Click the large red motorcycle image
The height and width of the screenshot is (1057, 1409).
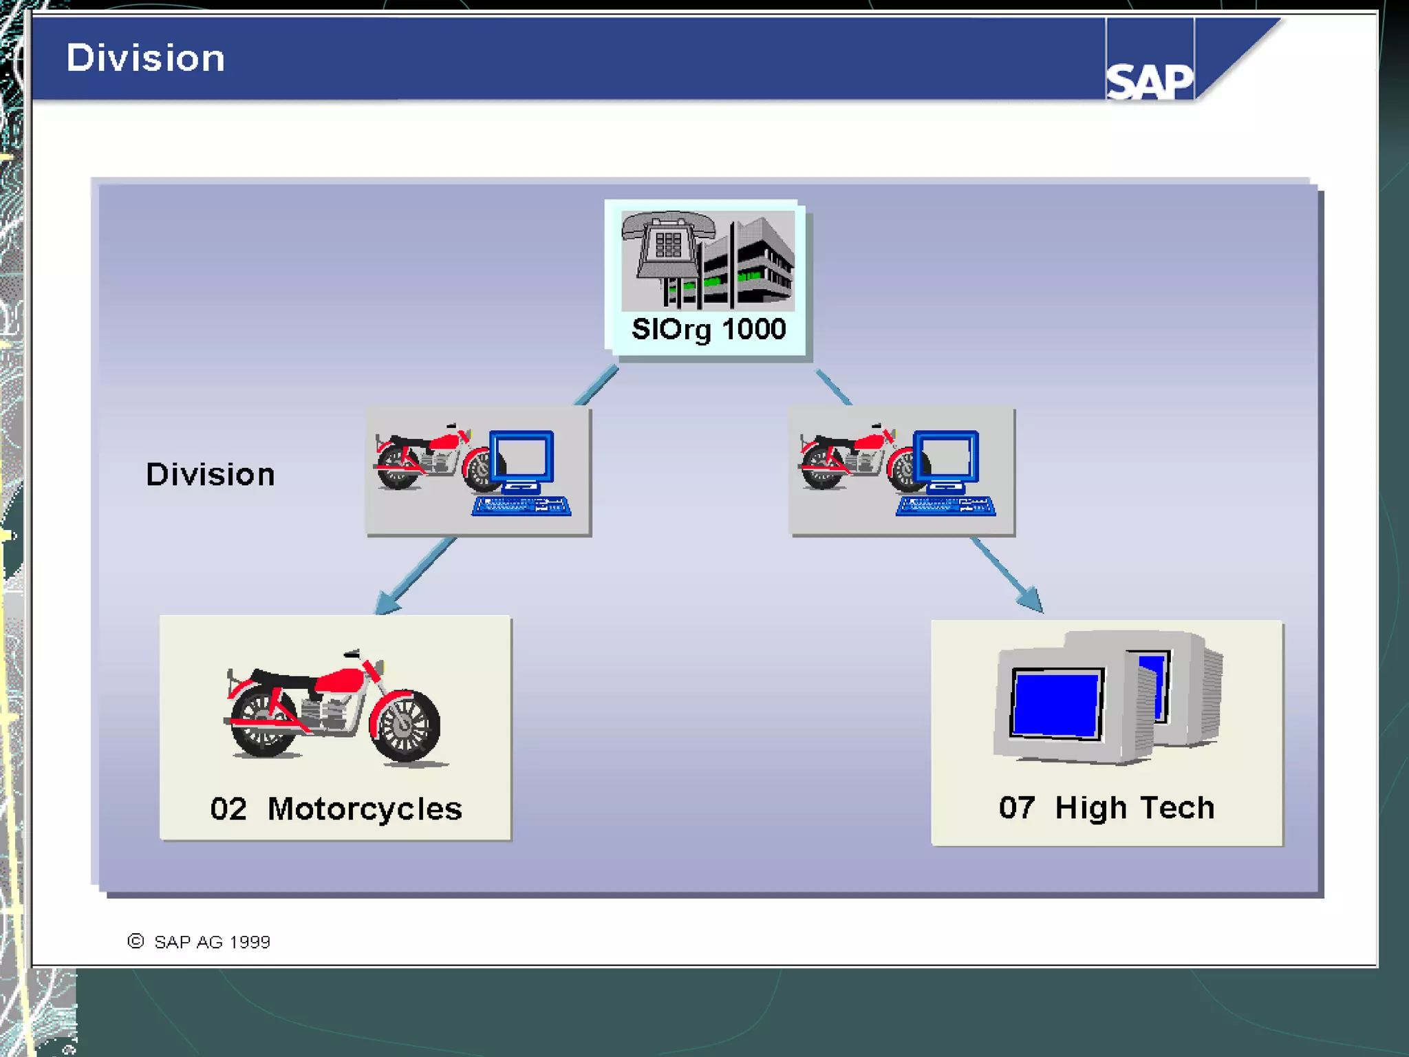pos(334,707)
